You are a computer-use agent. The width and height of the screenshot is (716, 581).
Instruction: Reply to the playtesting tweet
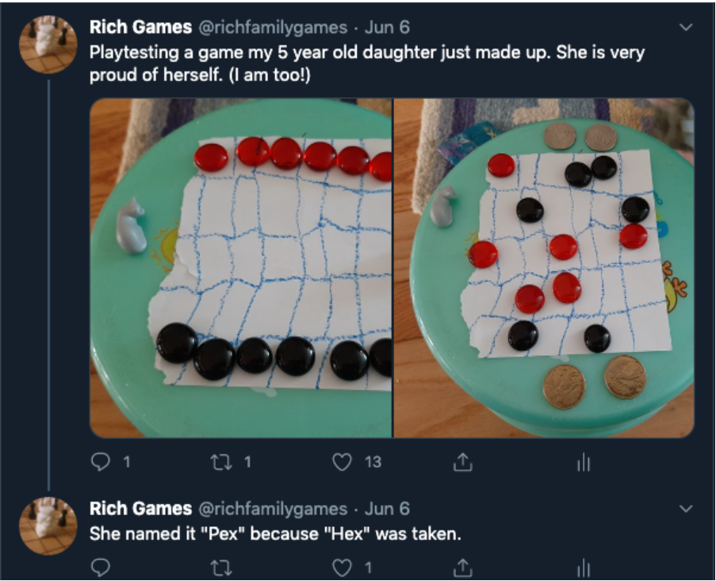(x=101, y=462)
